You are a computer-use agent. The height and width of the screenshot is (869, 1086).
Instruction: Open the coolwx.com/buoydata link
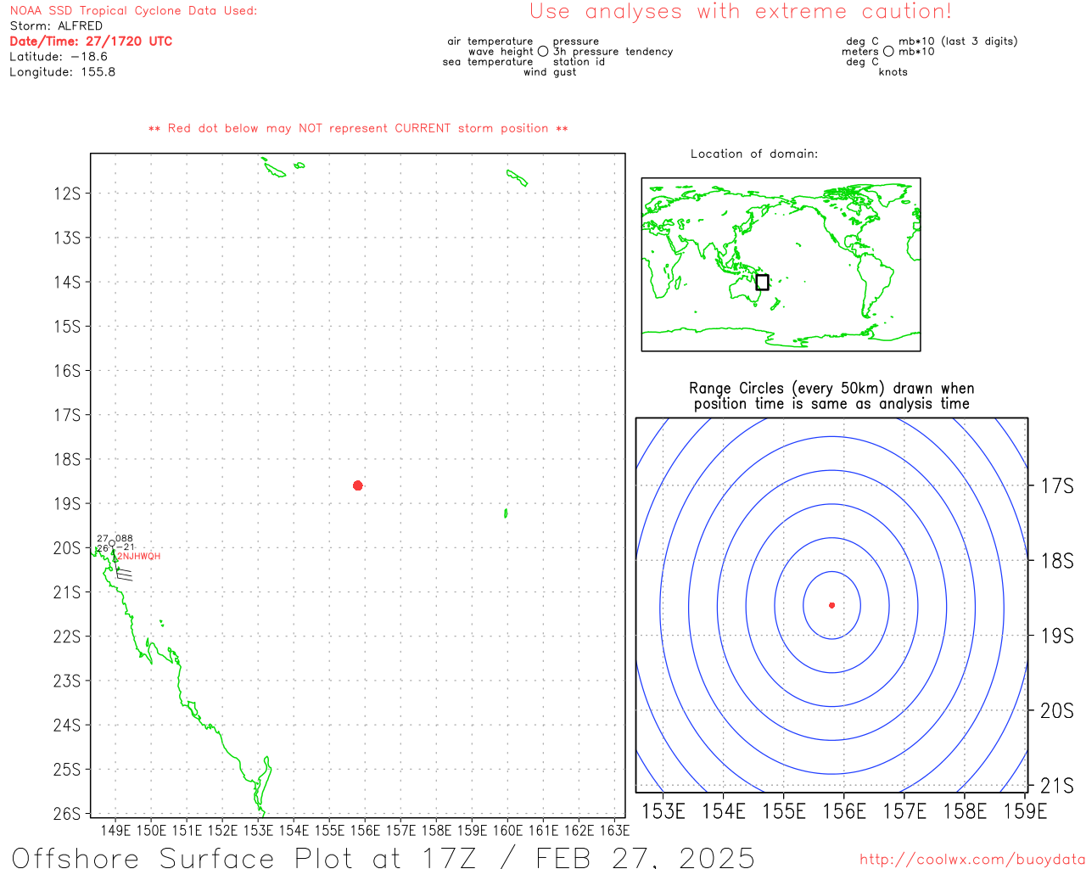click(972, 859)
